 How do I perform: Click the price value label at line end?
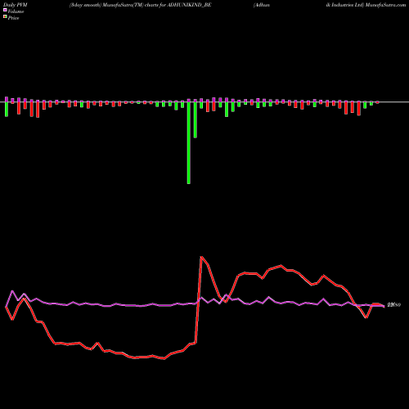(394, 305)
